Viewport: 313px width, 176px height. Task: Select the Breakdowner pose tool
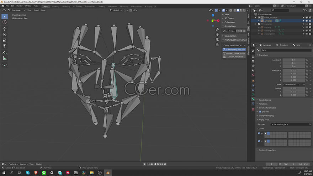[4, 65]
